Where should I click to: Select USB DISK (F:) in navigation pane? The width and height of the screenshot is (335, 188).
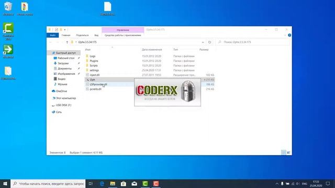[x=63, y=105]
